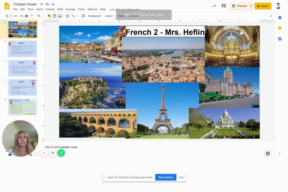Screen dimensions: 288x192
Task: Open the Format menu
Action: pyautogui.click(x=50, y=9)
